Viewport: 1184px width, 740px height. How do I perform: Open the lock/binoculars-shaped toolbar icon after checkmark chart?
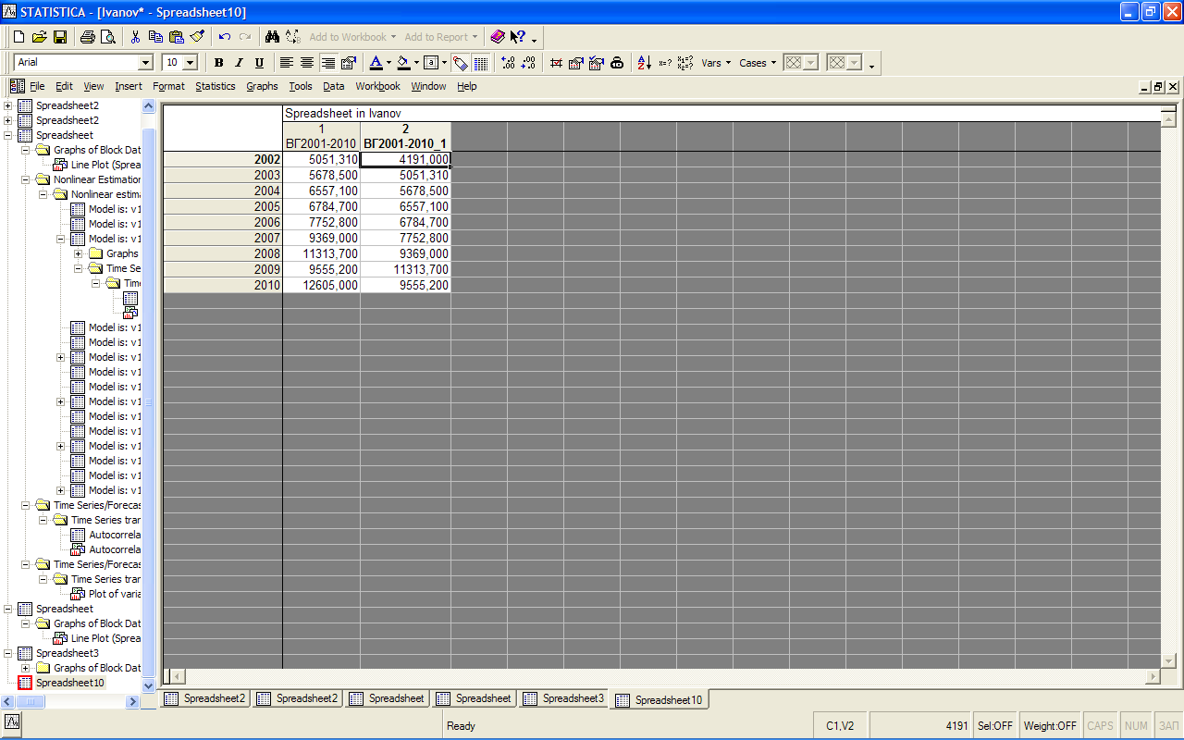tap(617, 63)
